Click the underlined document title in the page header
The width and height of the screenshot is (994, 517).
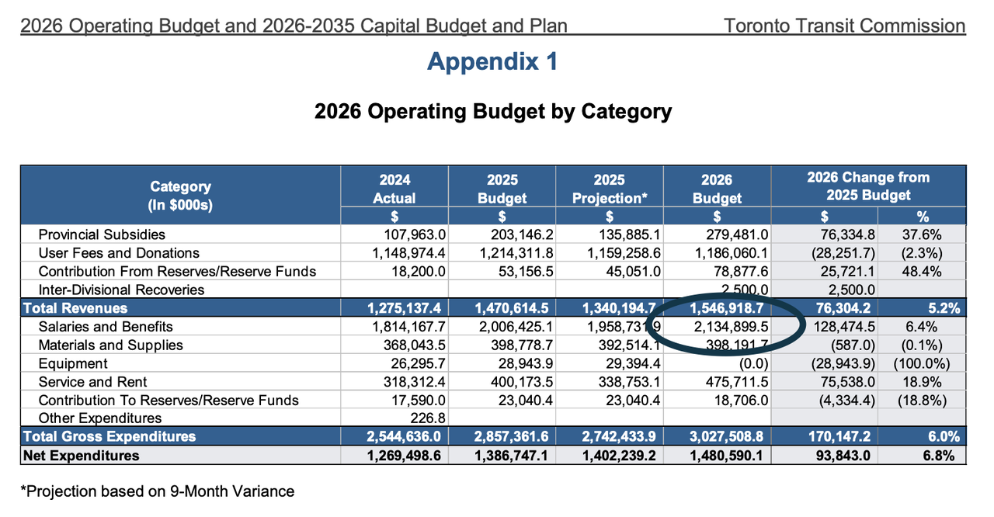click(x=294, y=26)
